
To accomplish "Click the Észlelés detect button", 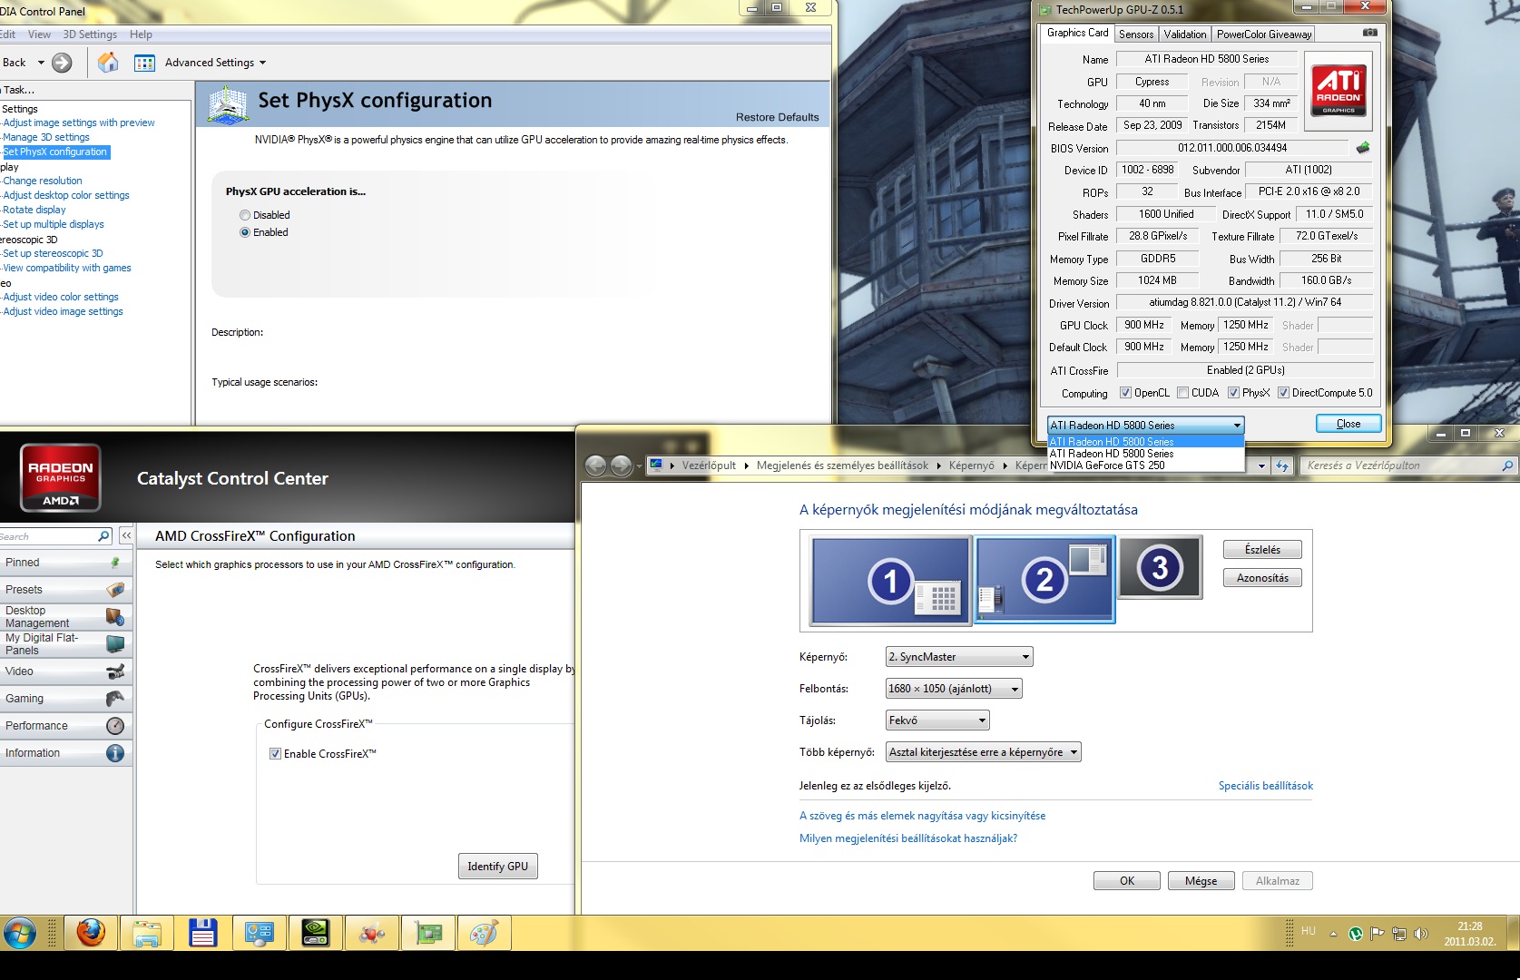I will (x=1262, y=550).
